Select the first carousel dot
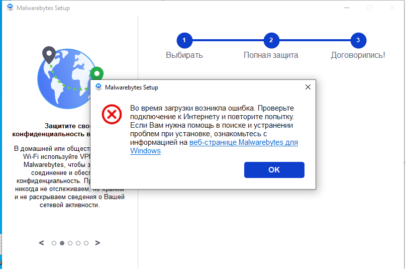The width and height of the screenshot is (406, 273). [x=54, y=243]
